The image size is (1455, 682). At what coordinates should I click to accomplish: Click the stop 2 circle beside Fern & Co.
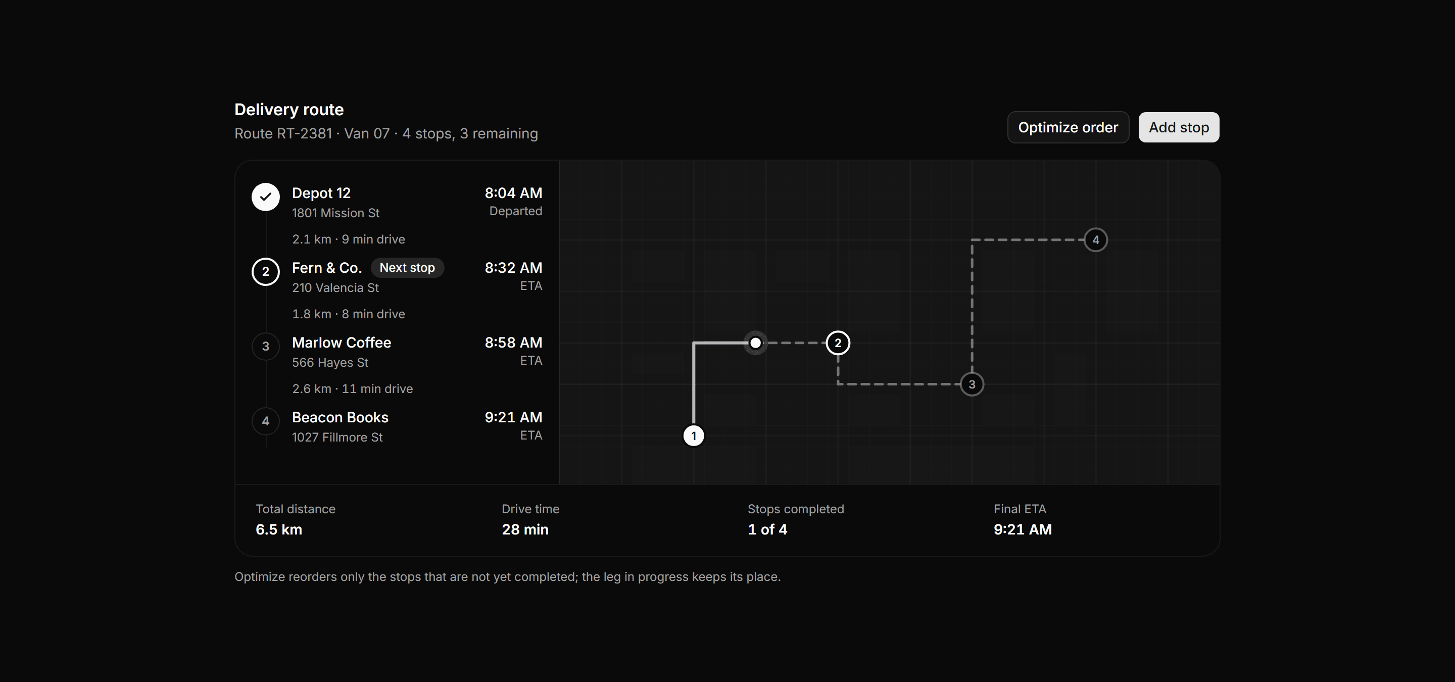(x=265, y=272)
